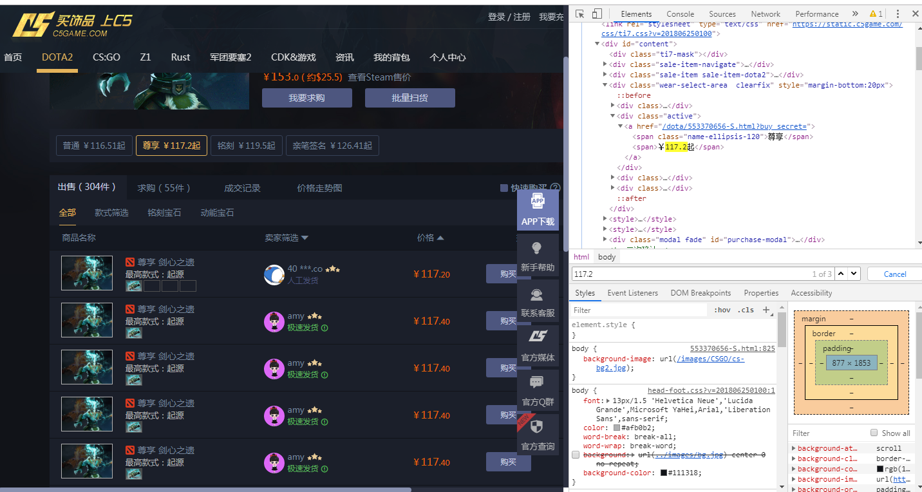Focus the Styles pane Filter field
Screen dimensions: 922x492
tap(639, 310)
